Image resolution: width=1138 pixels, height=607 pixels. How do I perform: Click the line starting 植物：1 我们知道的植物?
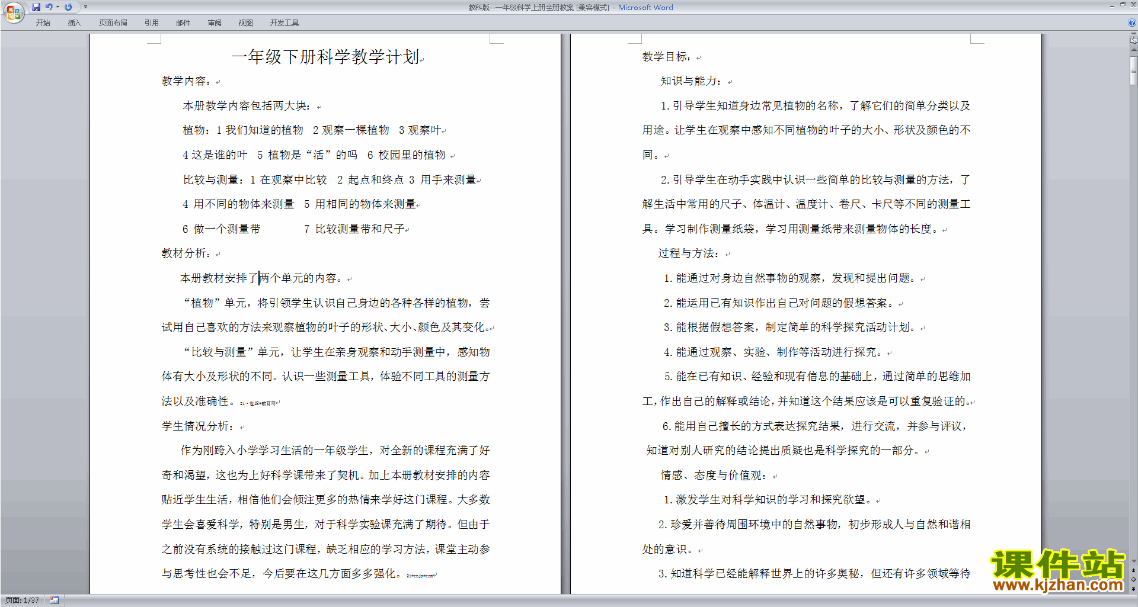pos(312,130)
